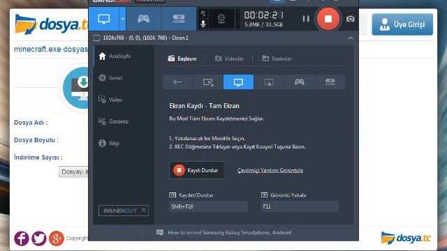
Task: Select rectangle area recording mode icon
Action: [x=208, y=82]
